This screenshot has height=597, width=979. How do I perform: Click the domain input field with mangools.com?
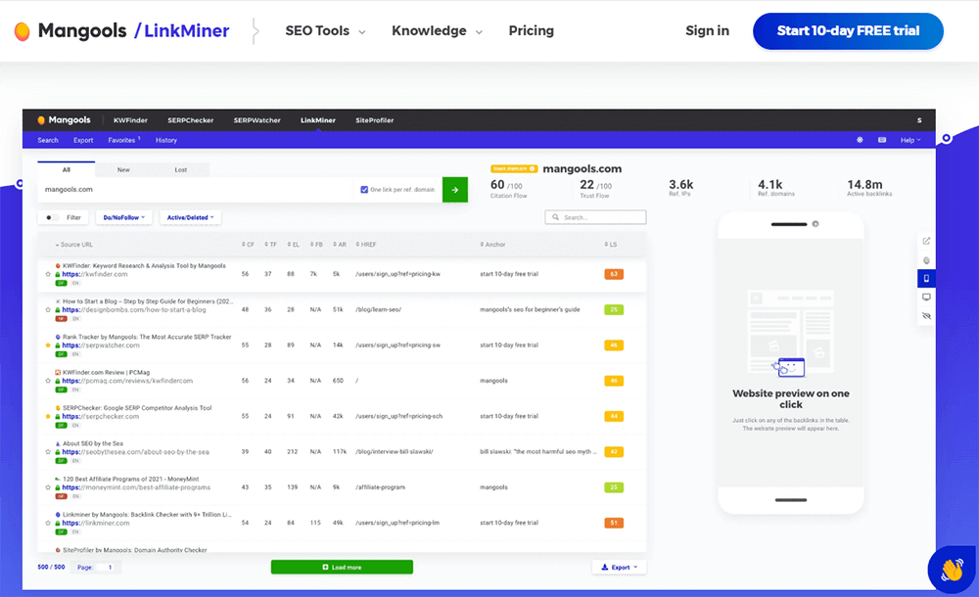[196, 190]
